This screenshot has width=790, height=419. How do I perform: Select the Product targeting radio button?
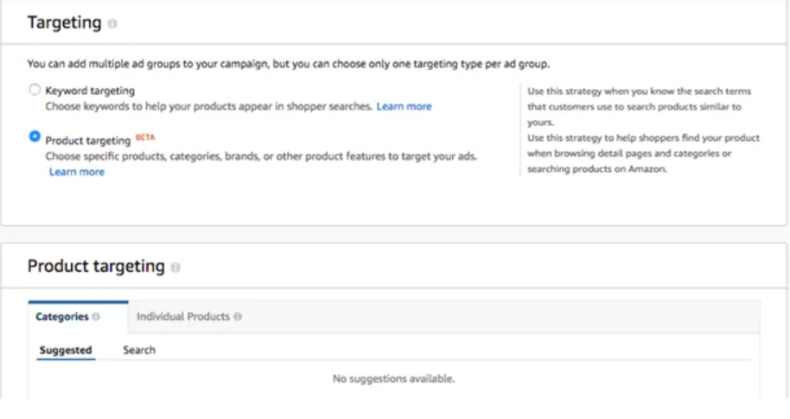point(35,136)
